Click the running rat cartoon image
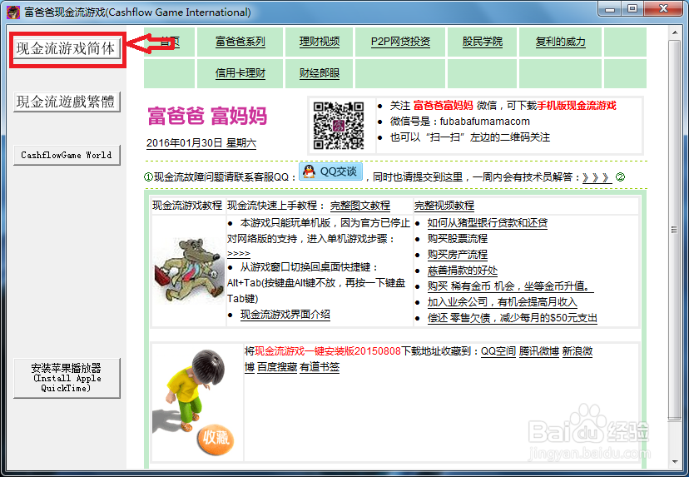Viewport: 689px width, 477px height. pyautogui.click(x=188, y=271)
